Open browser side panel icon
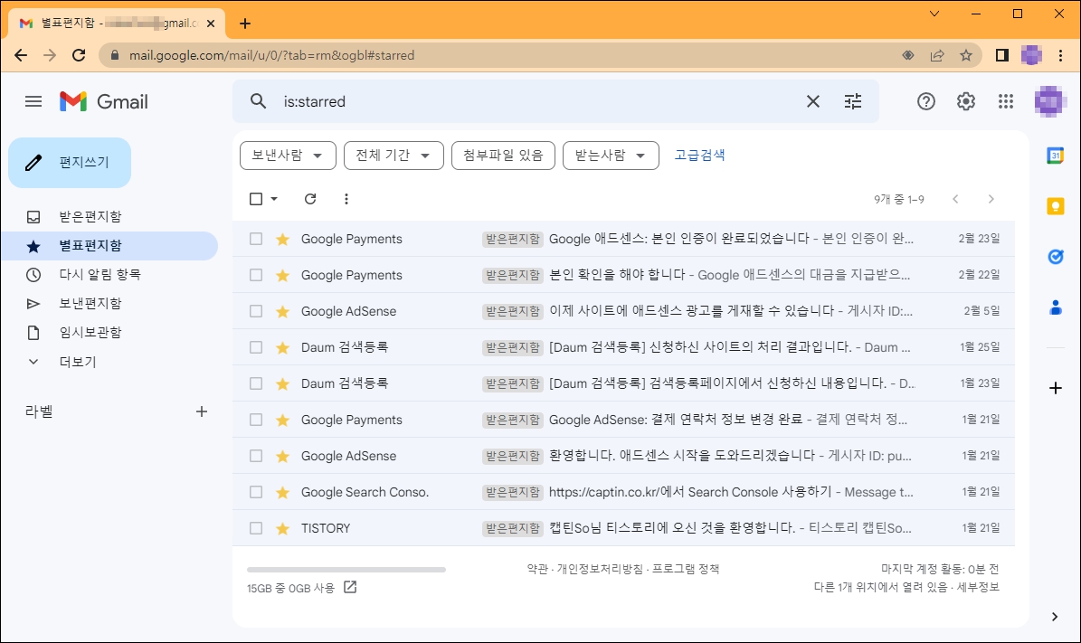This screenshot has height=643, width=1081. click(1002, 55)
